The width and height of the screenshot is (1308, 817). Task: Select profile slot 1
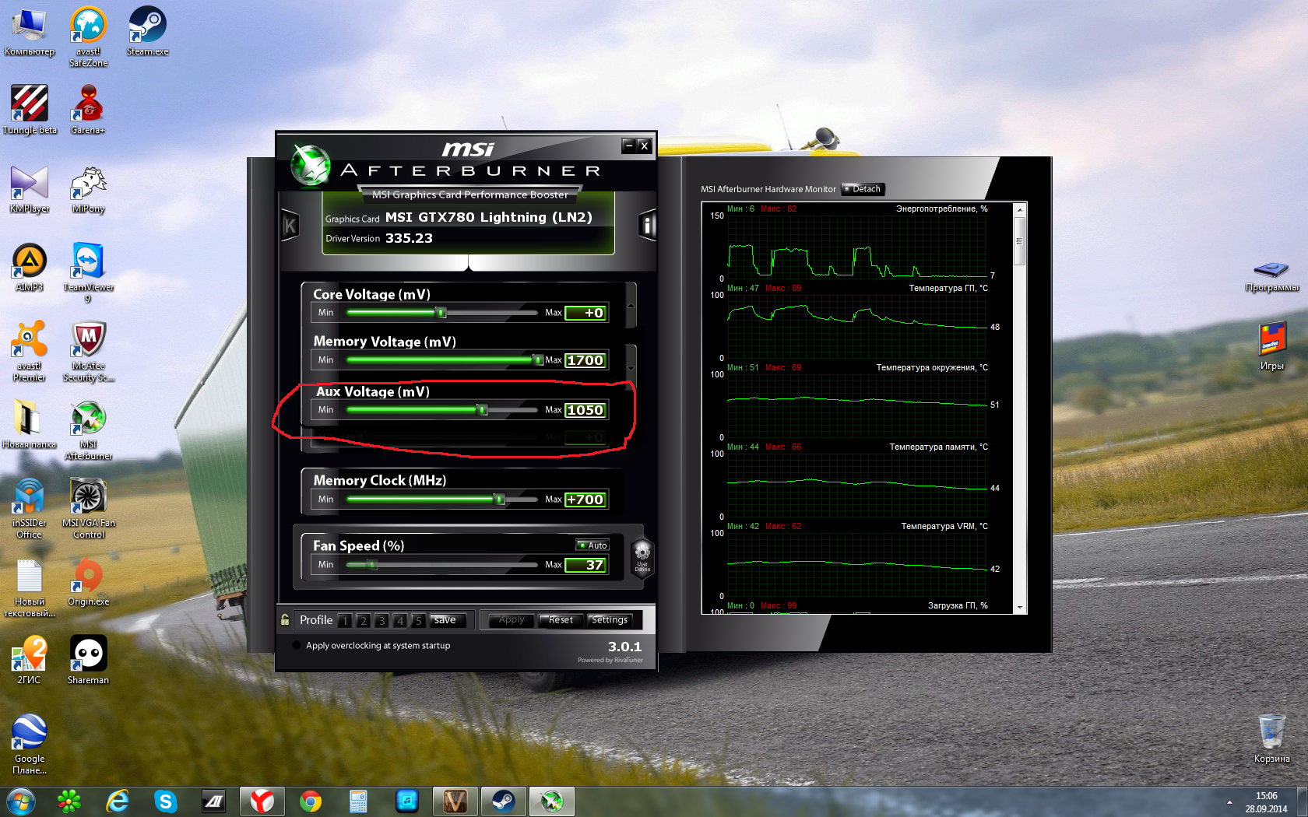344,620
